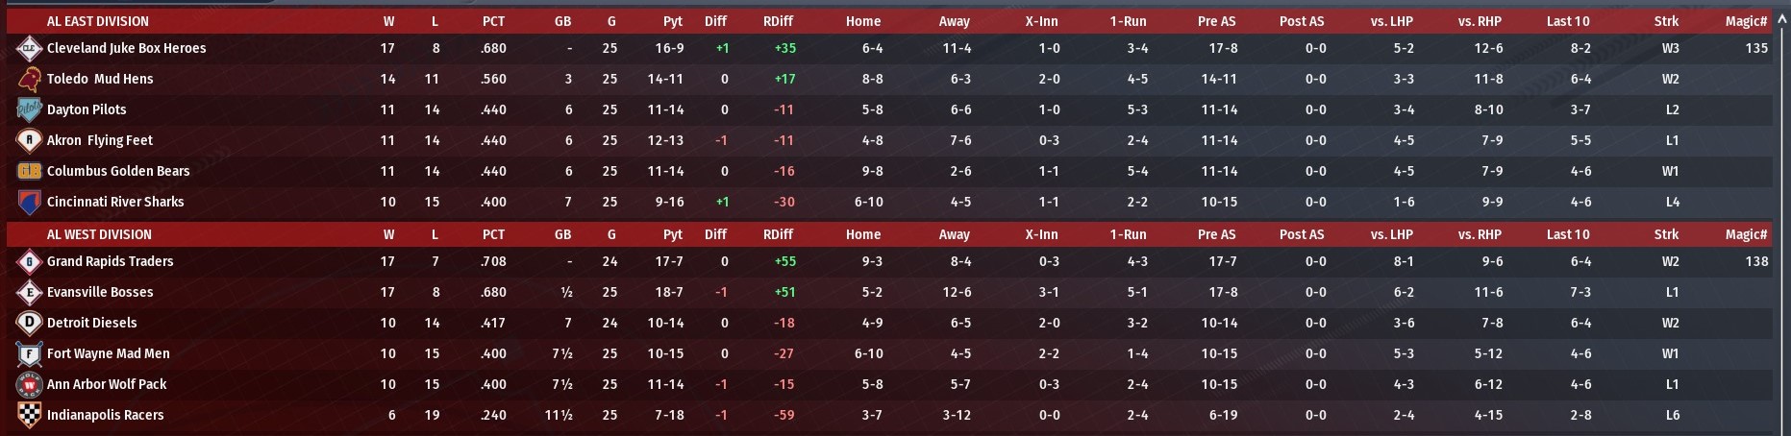Click the Akron Flying Feet logo
The width and height of the screenshot is (1791, 436).
click(x=29, y=140)
